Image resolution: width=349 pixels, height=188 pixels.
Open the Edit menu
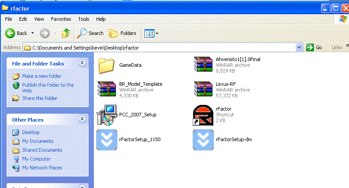click(x=23, y=19)
